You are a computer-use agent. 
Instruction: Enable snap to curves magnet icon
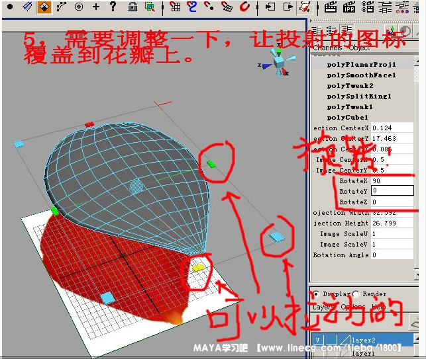[x=192, y=7]
